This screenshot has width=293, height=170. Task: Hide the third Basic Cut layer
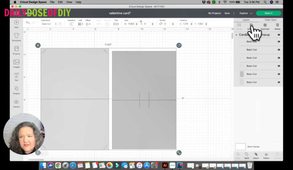279,58
